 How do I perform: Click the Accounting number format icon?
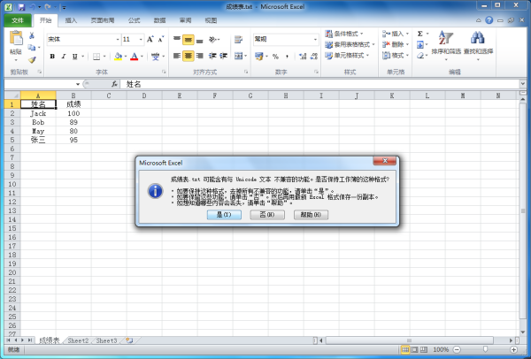(259, 57)
